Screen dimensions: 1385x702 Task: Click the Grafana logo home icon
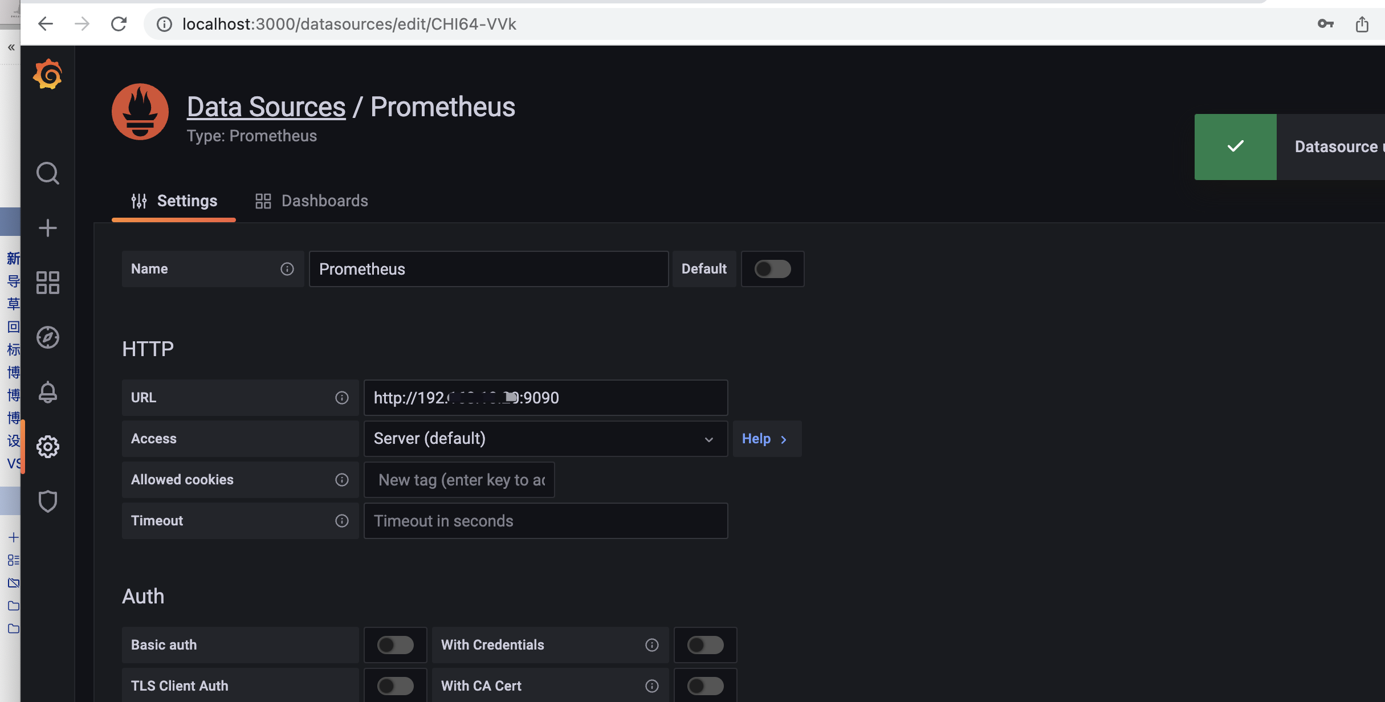[x=47, y=75]
